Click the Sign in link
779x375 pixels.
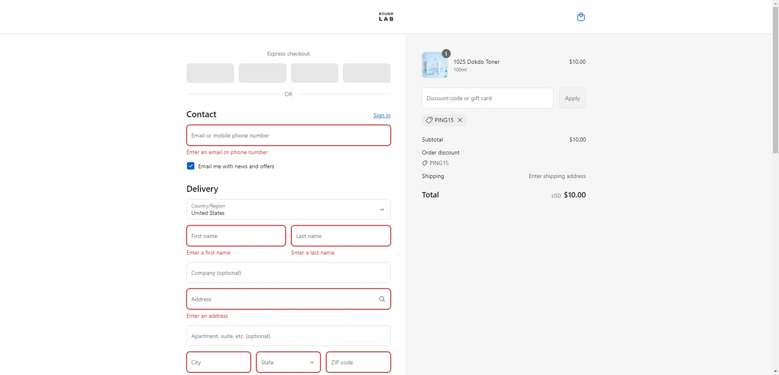[382, 115]
